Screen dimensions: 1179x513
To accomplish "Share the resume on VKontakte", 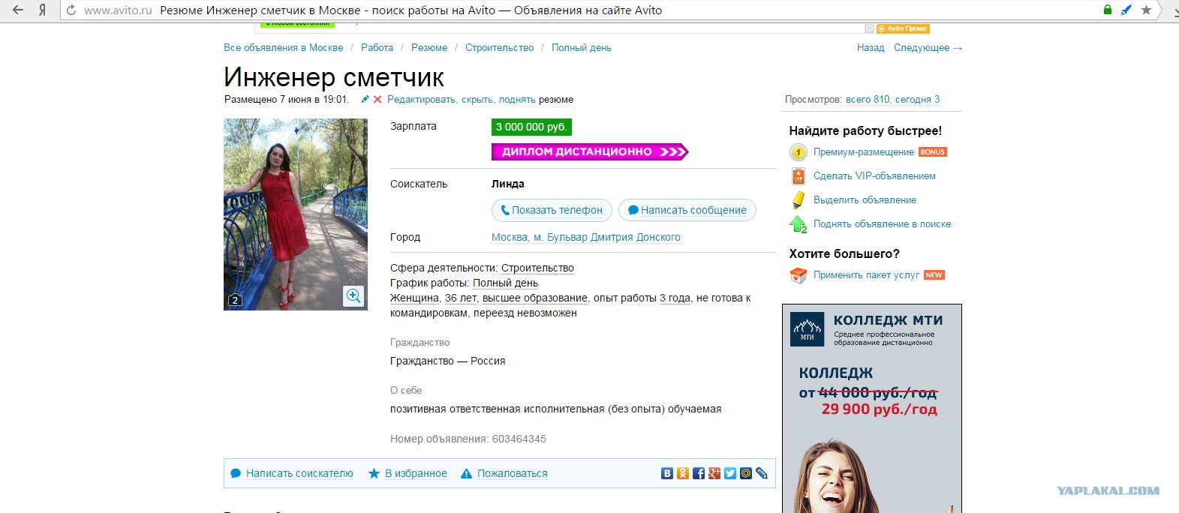I will click(667, 473).
